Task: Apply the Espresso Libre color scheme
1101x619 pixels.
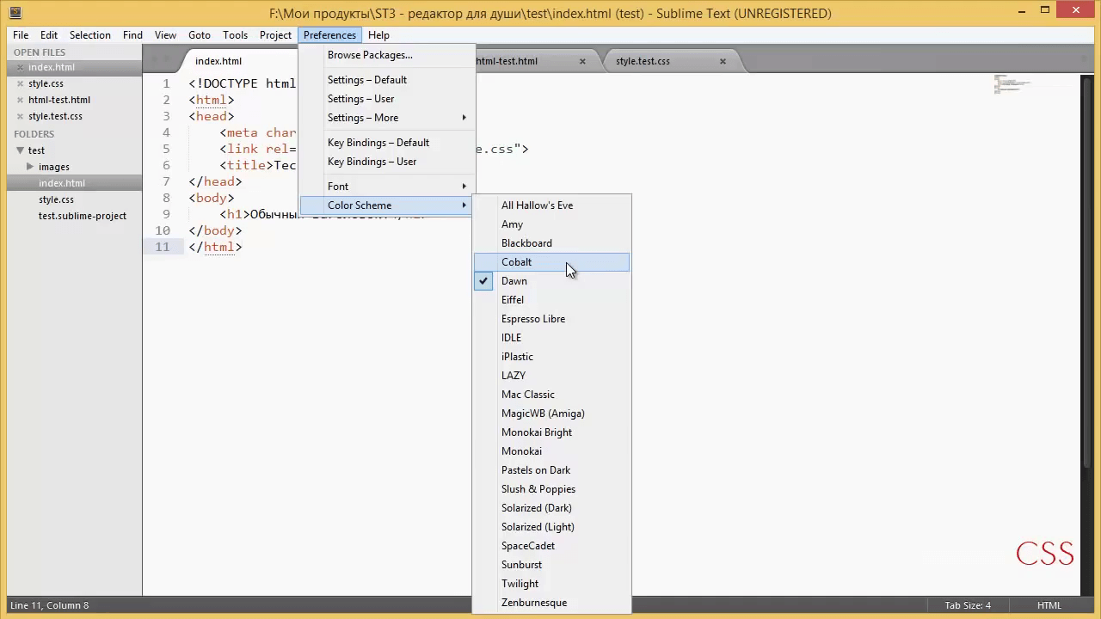Action: pyautogui.click(x=552, y=319)
